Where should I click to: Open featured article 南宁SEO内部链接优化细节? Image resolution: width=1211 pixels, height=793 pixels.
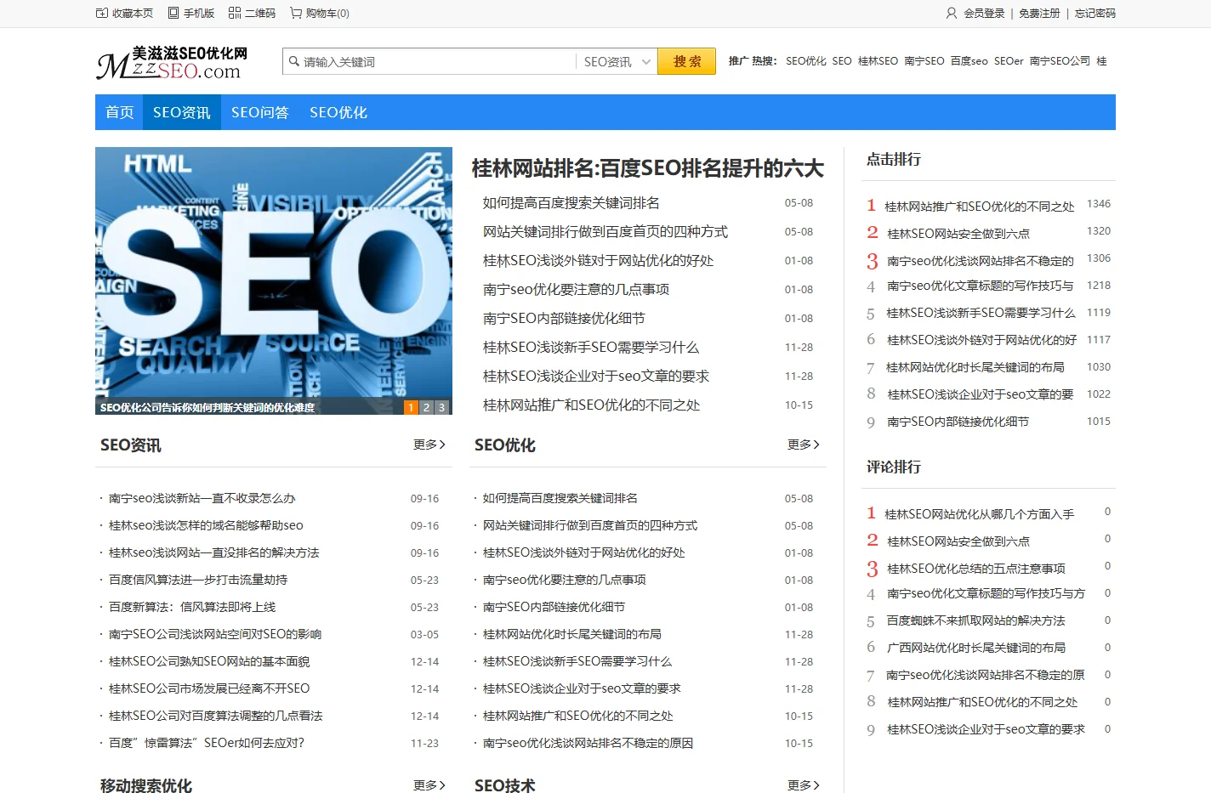564,319
